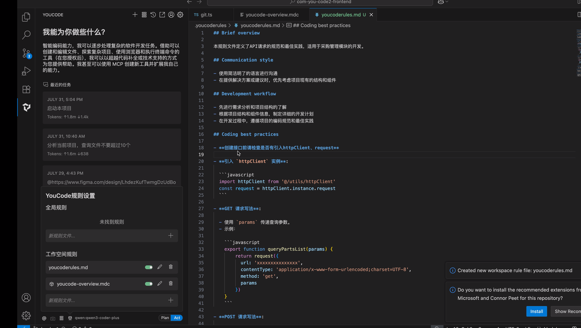Open the youcoderules.md breadcrumb dropdown
This screenshot has width=581, height=328.
coord(260,25)
